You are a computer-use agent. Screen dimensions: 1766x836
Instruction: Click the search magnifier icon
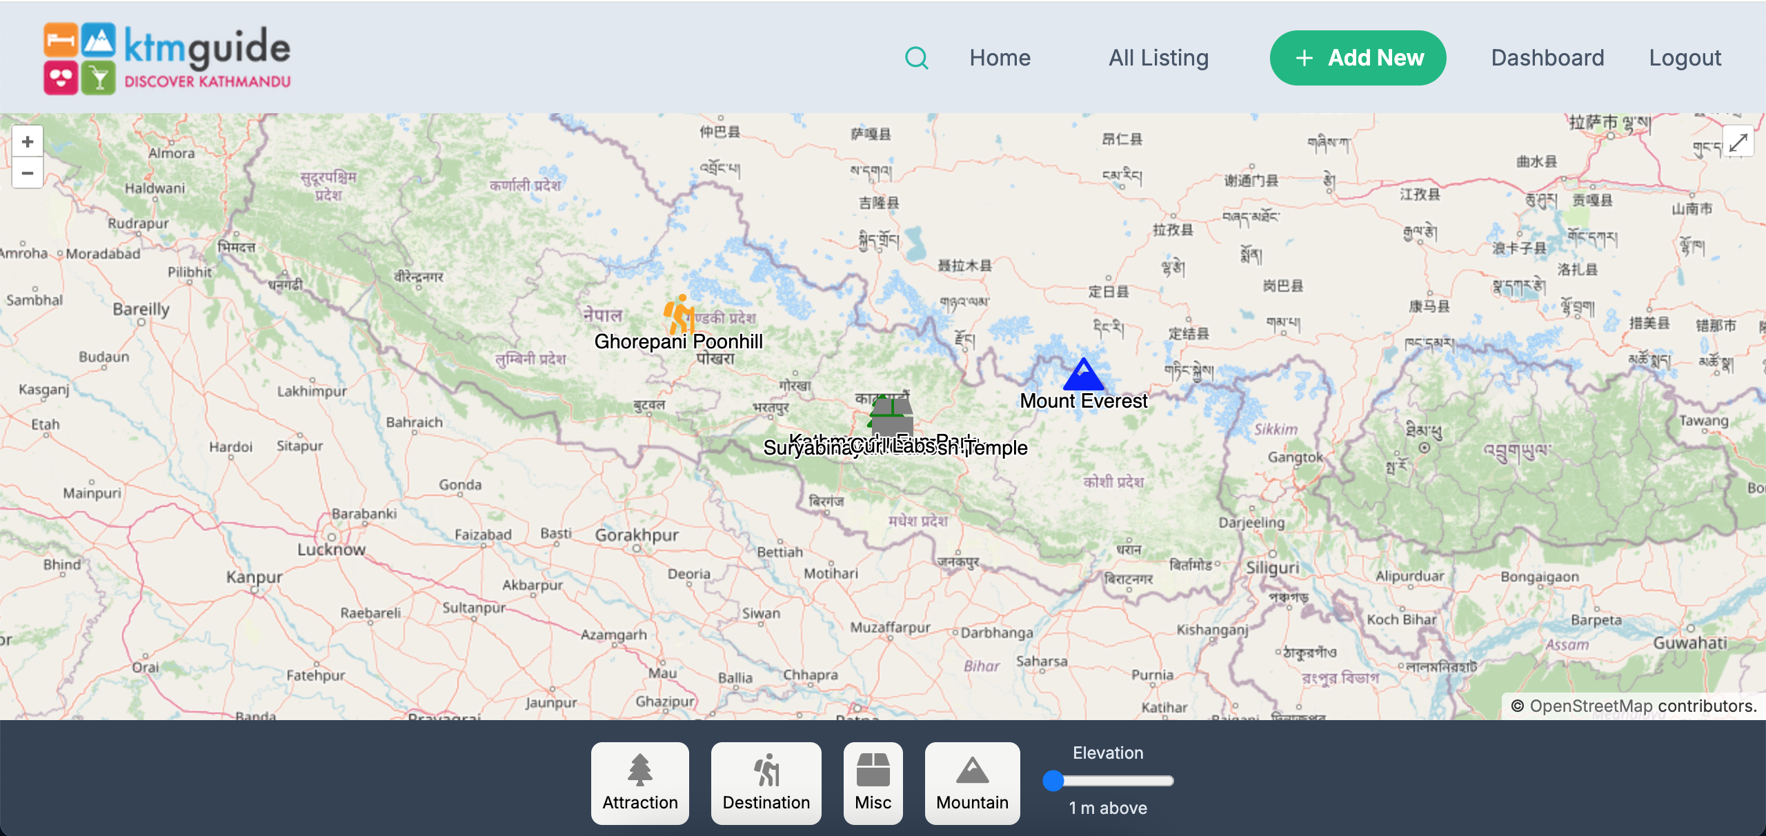click(x=916, y=58)
